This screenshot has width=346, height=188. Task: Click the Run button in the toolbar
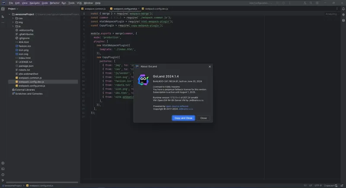[x=277, y=3]
